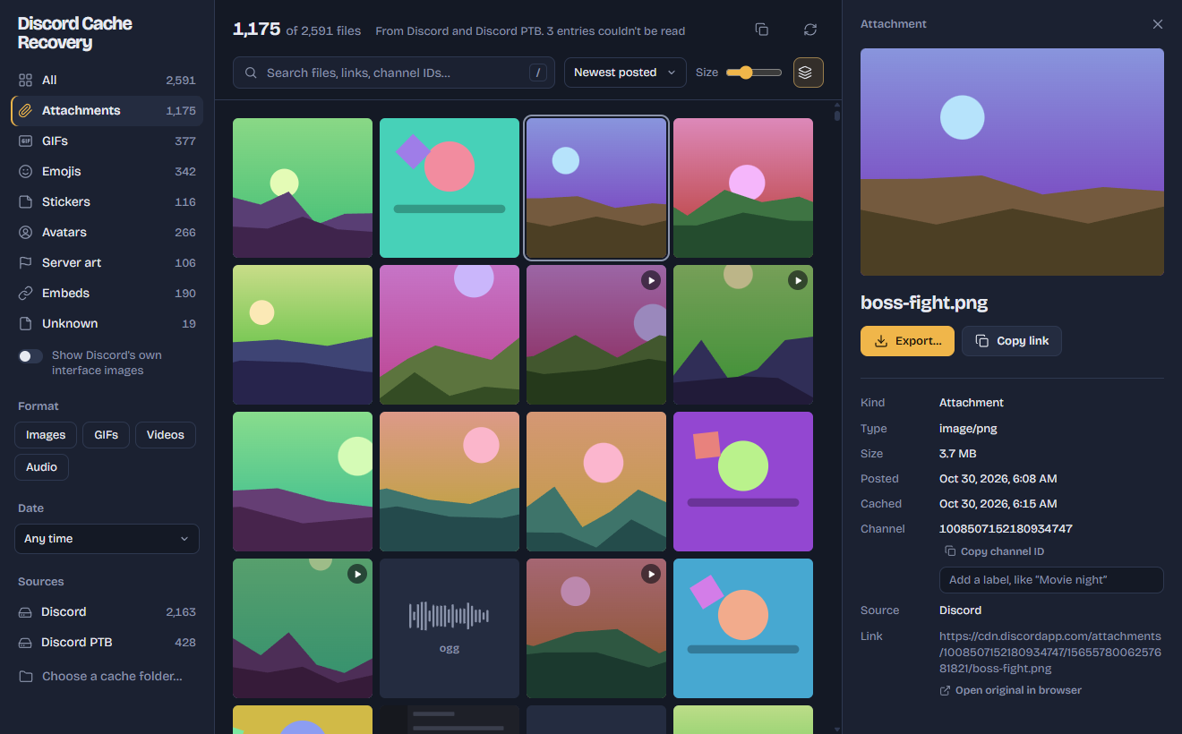Viewport: 1182px width, 734px height.
Task: Open the Newest posted sort dropdown
Action: click(625, 73)
